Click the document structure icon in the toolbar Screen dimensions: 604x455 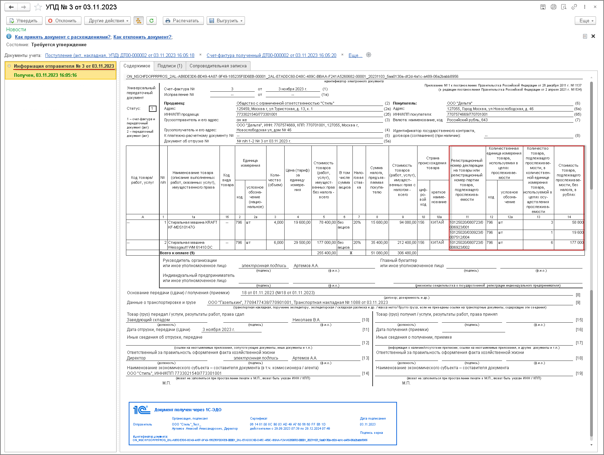(x=138, y=21)
